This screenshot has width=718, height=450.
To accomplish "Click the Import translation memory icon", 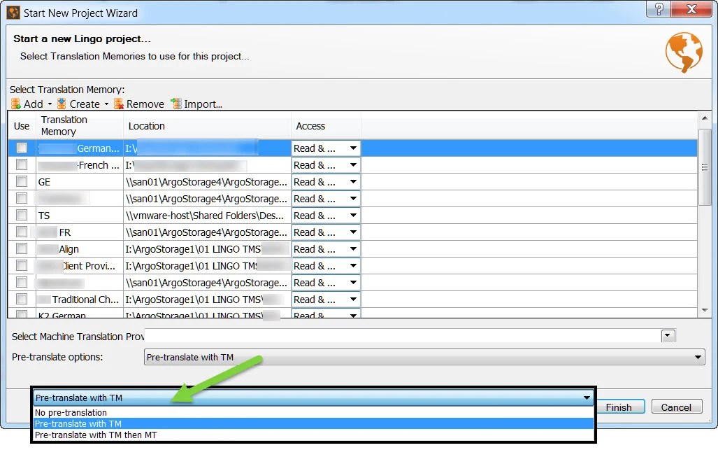I will pos(176,104).
